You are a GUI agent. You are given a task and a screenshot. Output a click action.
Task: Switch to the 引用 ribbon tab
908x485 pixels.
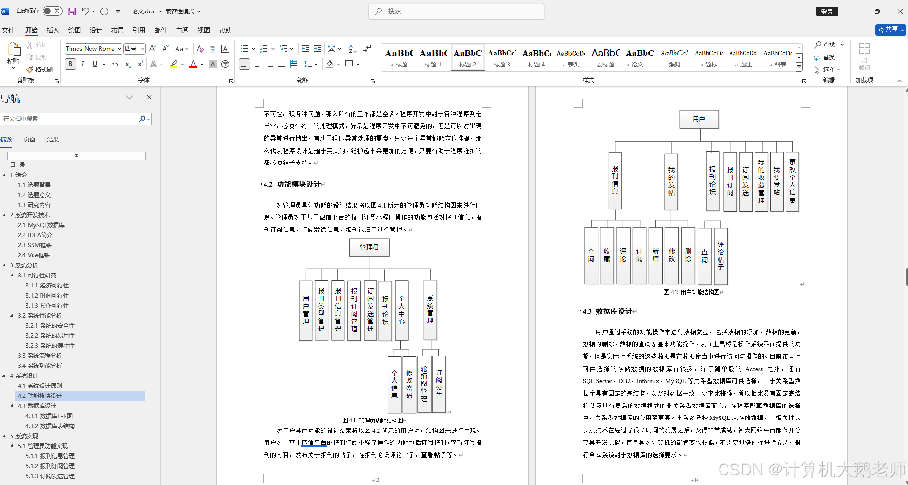pos(139,30)
